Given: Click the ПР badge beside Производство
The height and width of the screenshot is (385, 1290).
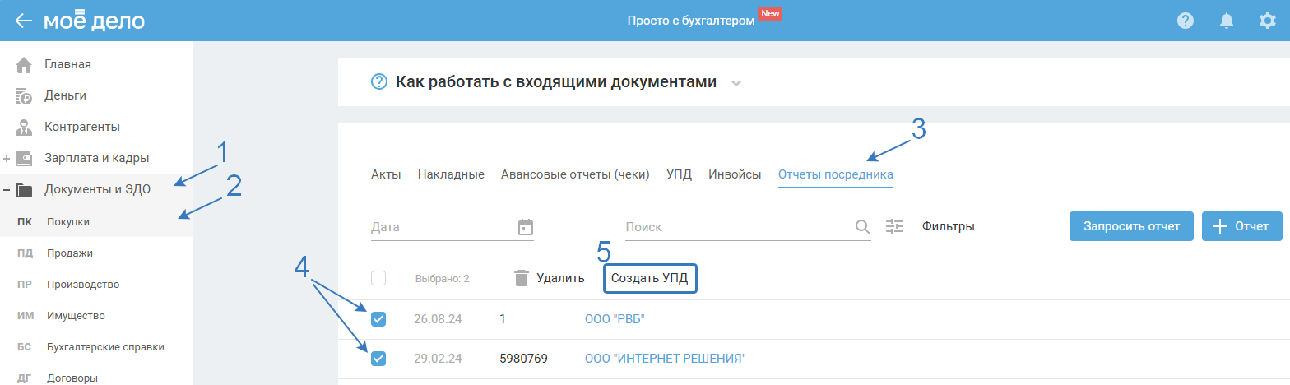Looking at the screenshot, I should coord(25,285).
